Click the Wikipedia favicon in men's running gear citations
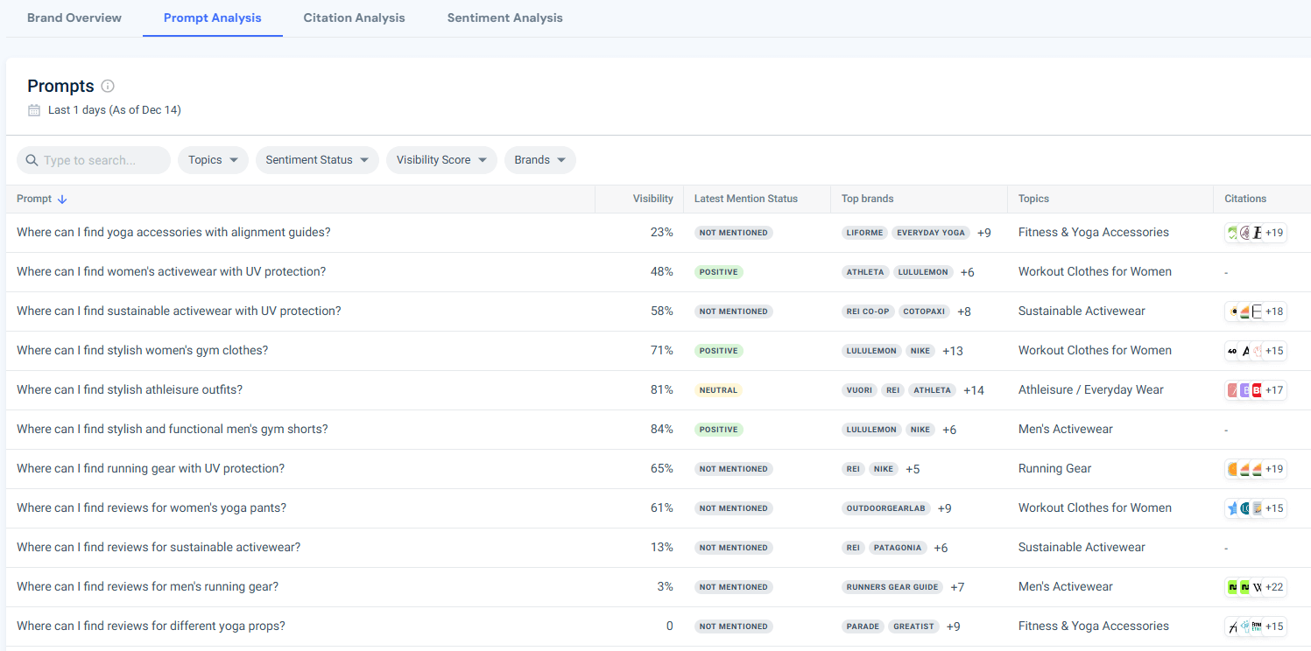Image resolution: width=1311 pixels, height=651 pixels. pos(1258,586)
